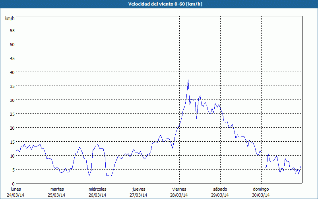
Task: Click the 5 y-axis tick label
Action: [13, 170]
